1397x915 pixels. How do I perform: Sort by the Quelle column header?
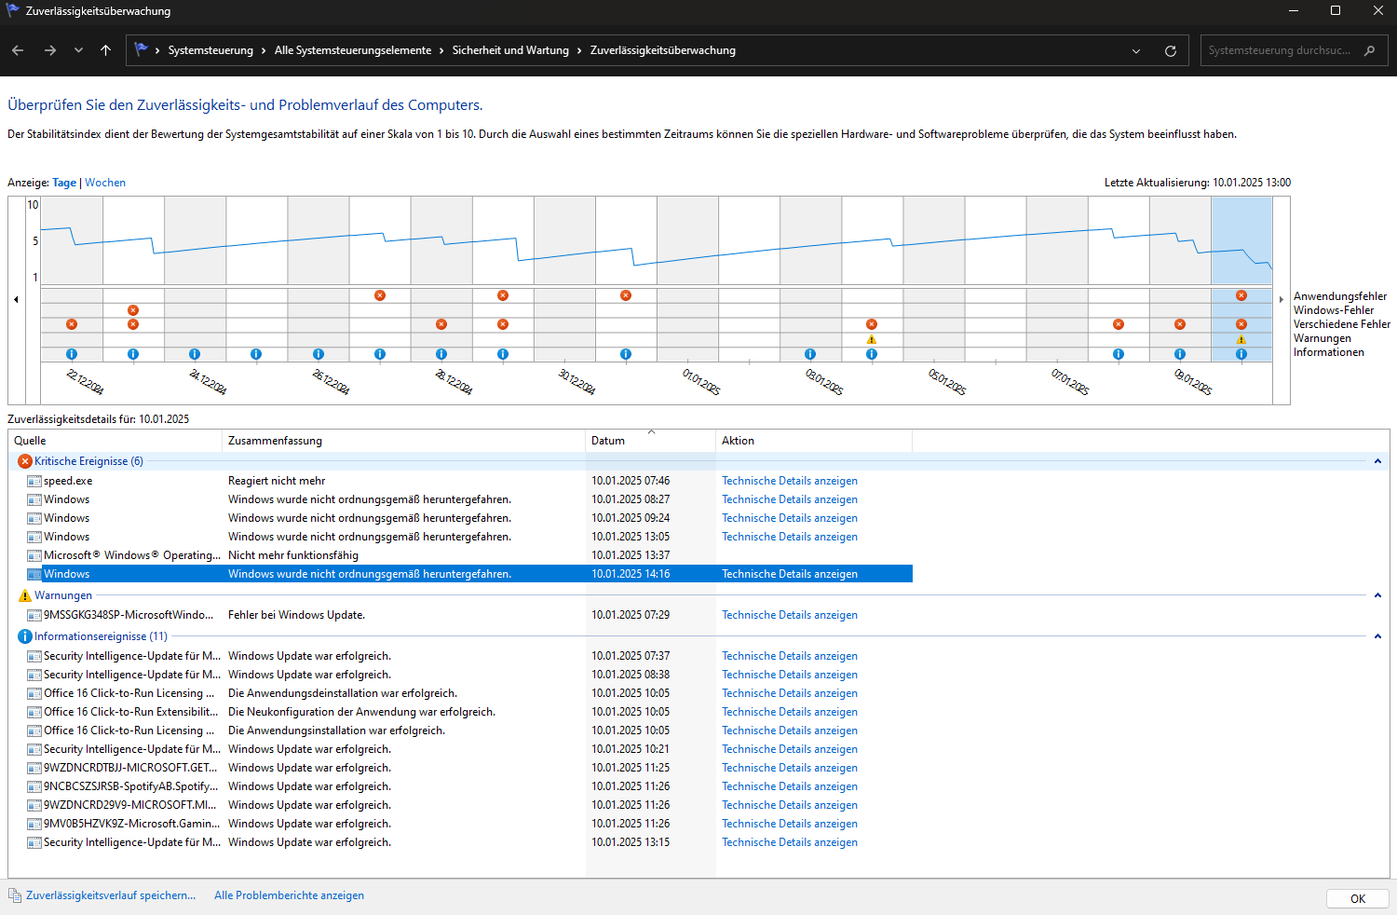click(x=115, y=441)
